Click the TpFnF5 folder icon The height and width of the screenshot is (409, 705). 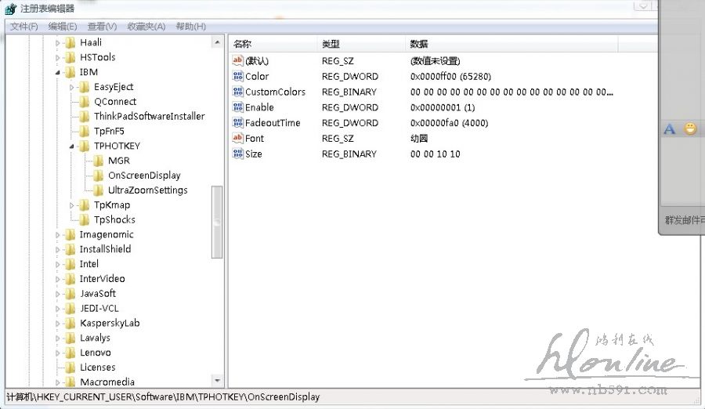[84, 132]
